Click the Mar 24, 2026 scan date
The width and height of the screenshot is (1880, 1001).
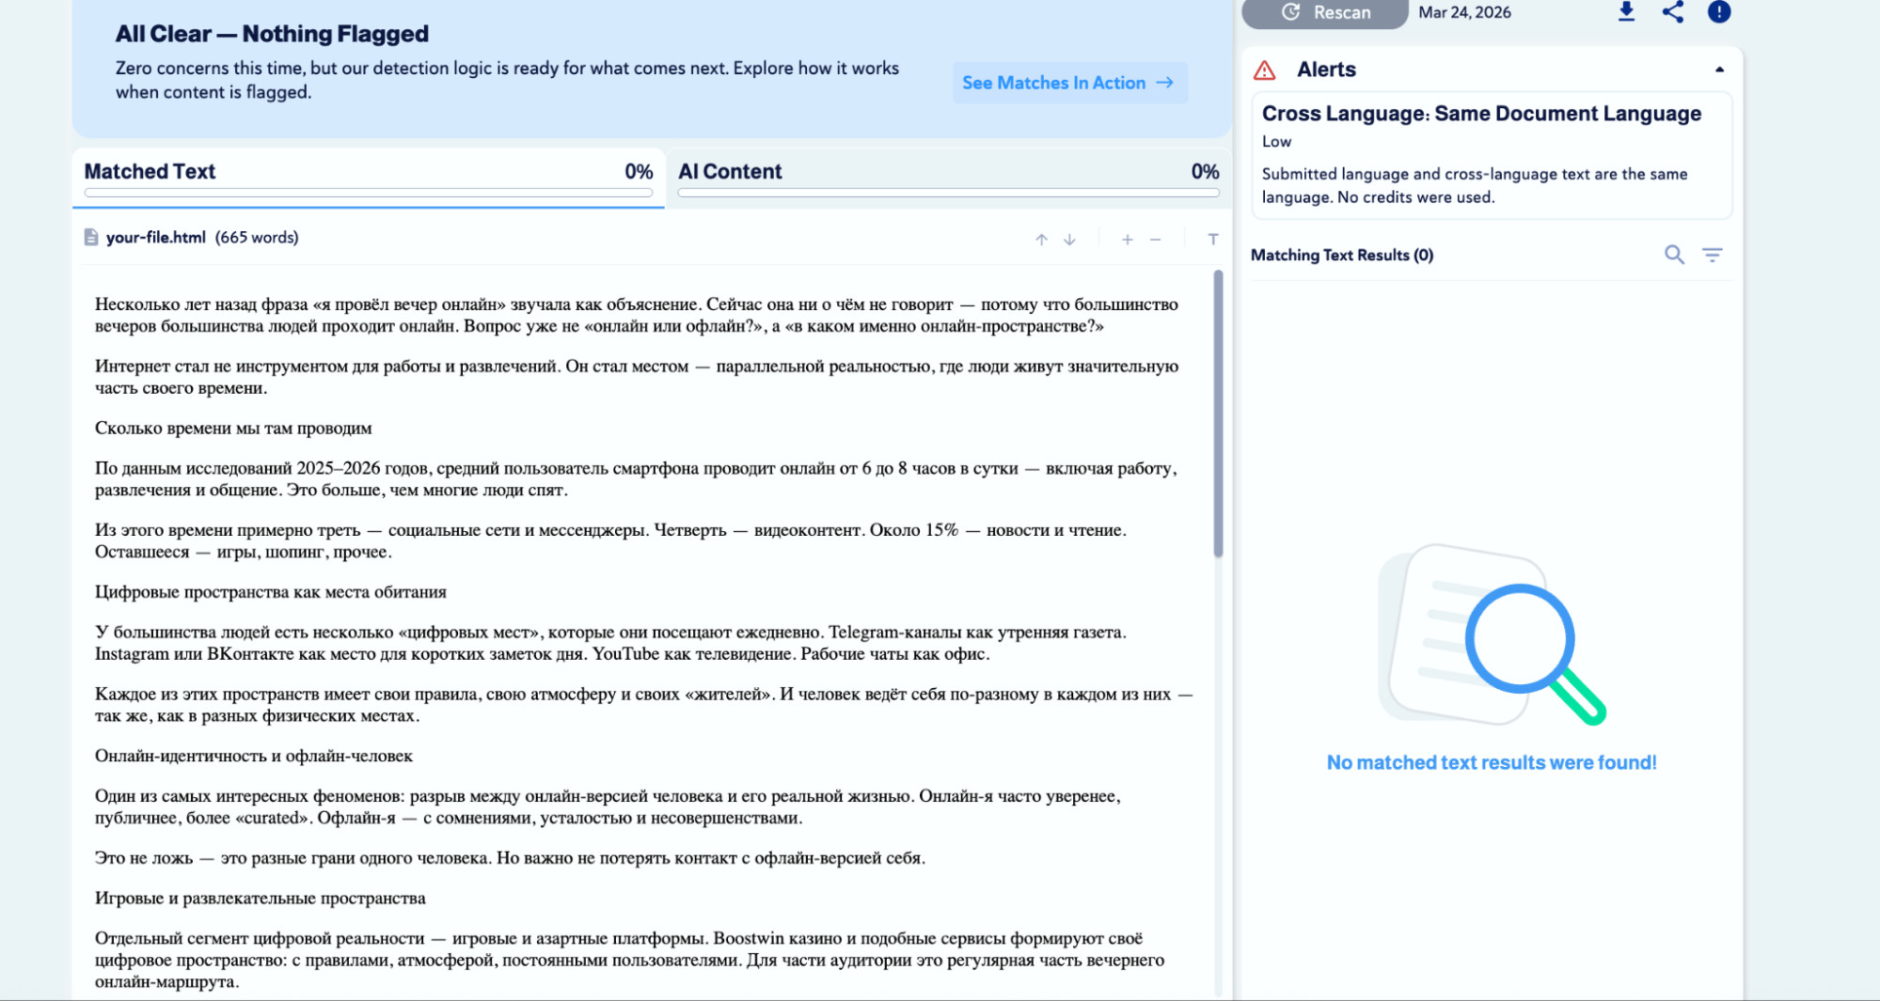tap(1464, 12)
